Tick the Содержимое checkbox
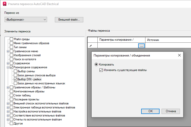 [12, 63]
